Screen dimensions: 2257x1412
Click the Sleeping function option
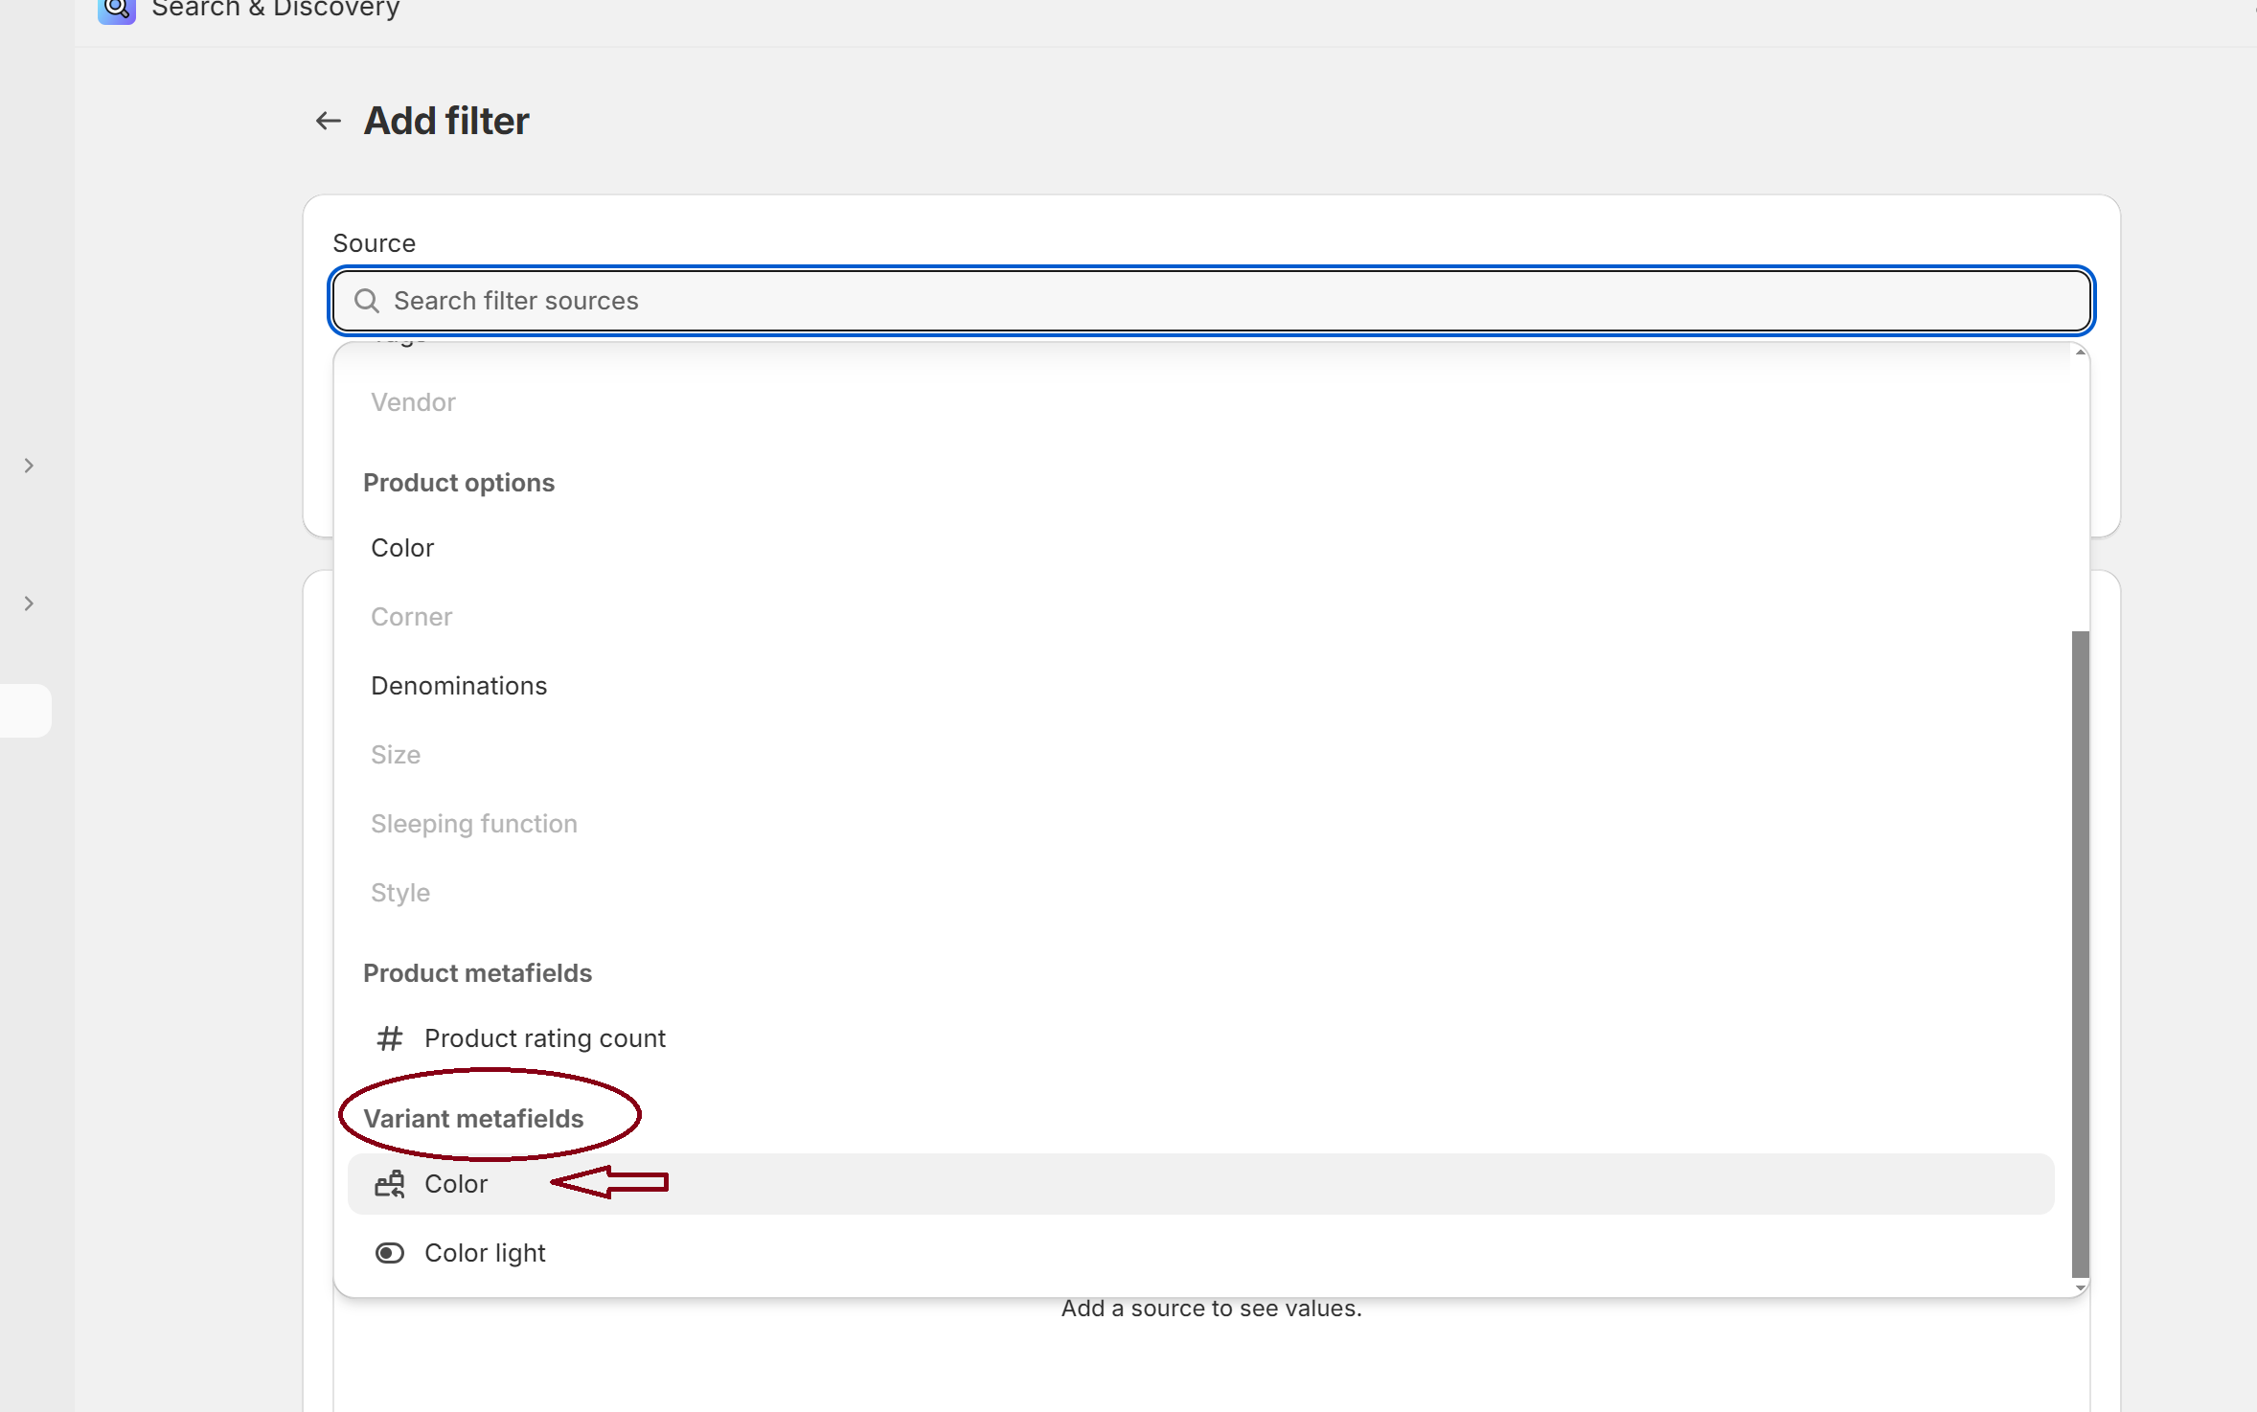[473, 823]
